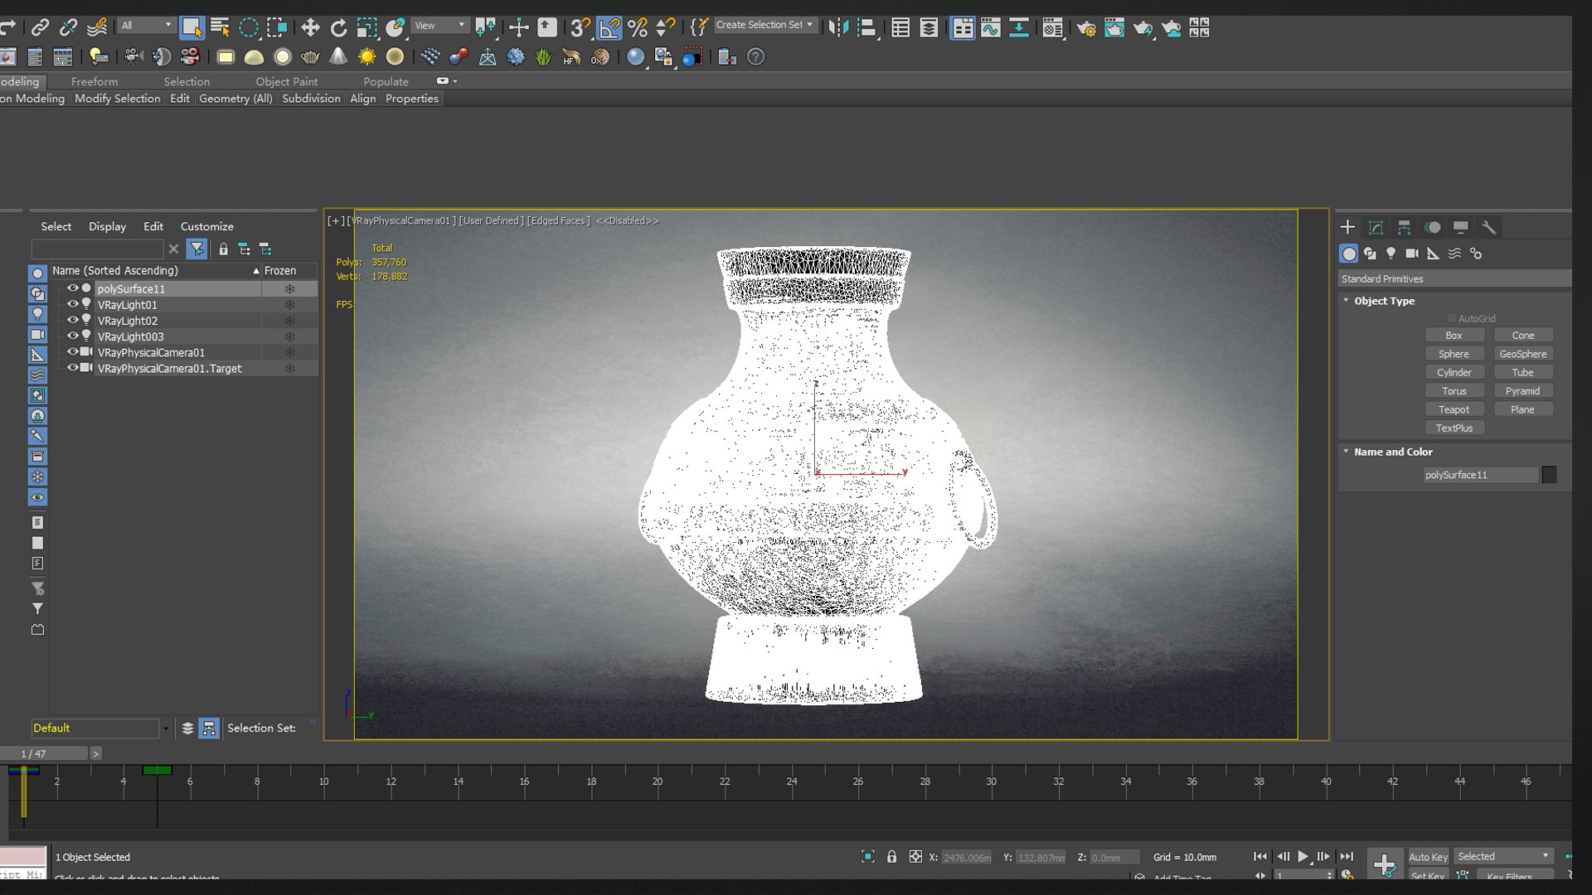Activate the Select and Rotate tool
1592x895 pixels.
click(x=338, y=27)
